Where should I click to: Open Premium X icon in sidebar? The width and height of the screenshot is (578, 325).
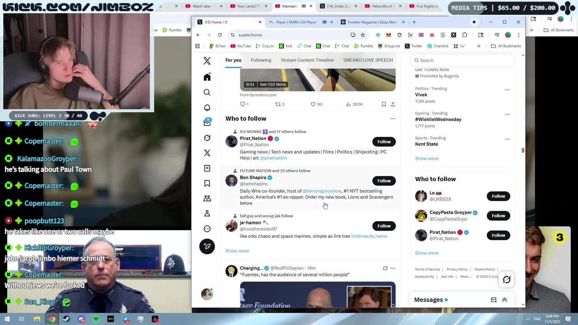(x=207, y=153)
